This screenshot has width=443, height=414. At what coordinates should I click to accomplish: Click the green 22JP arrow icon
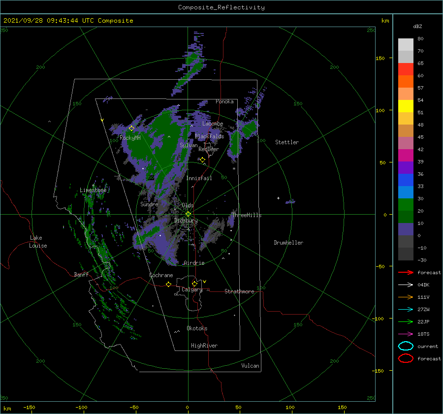[406, 321]
